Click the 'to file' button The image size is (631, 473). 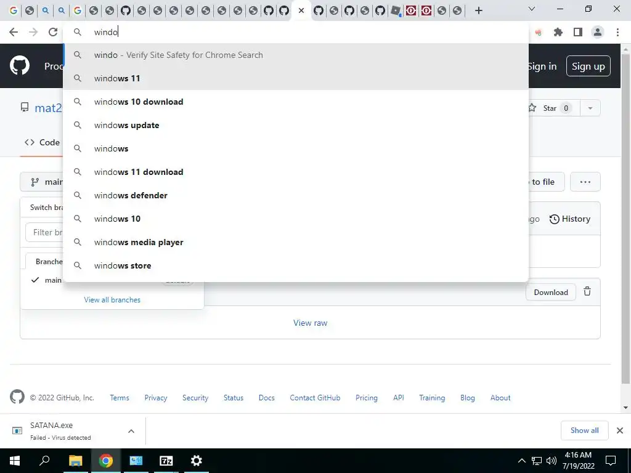[547, 182]
